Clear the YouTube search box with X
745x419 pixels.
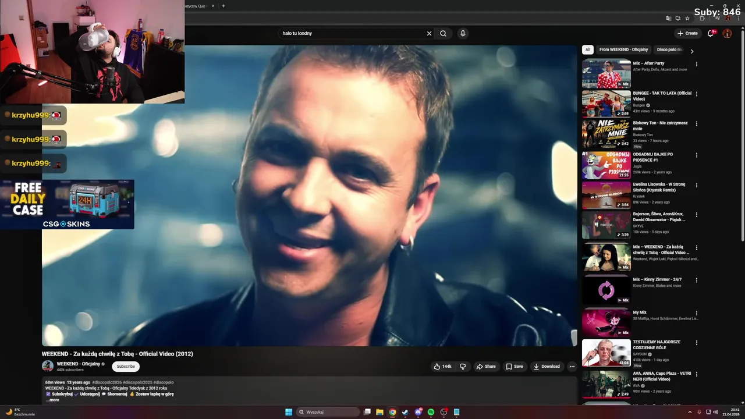pyautogui.click(x=430, y=33)
